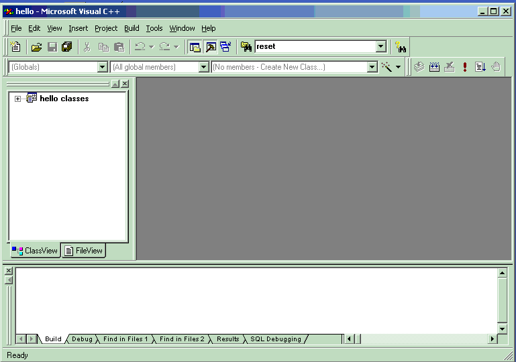Select the Results output tab

(x=227, y=339)
